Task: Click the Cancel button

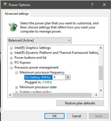Action: click(77, 116)
